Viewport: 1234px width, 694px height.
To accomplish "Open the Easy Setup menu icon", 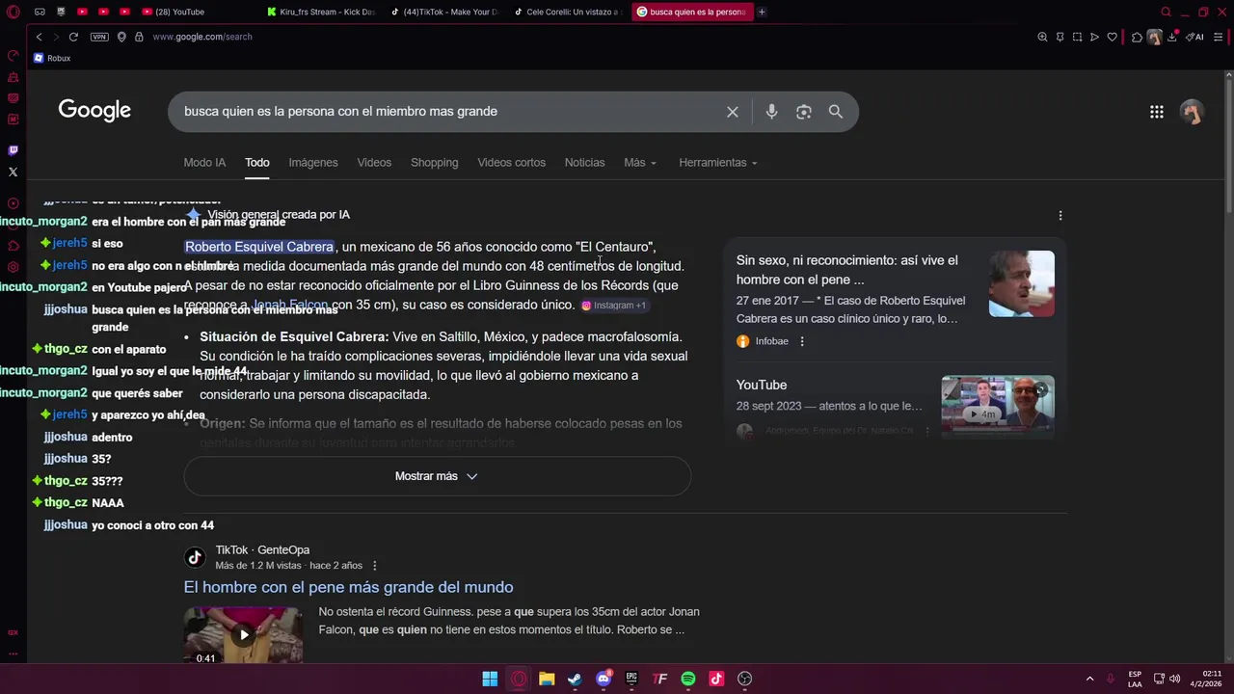I will coord(1219,37).
